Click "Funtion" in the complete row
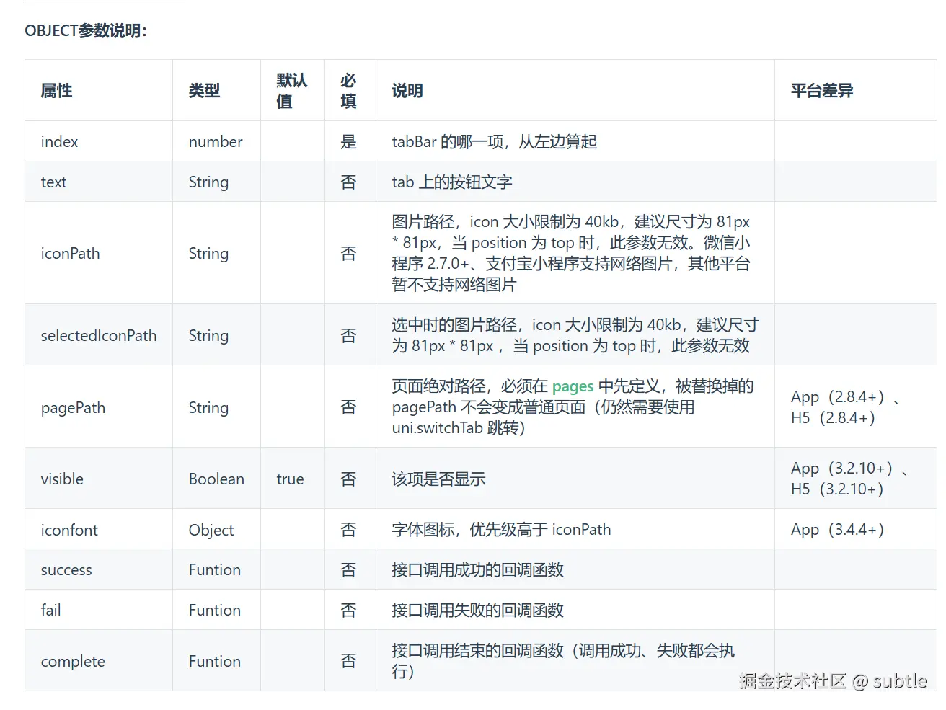 [x=215, y=662]
